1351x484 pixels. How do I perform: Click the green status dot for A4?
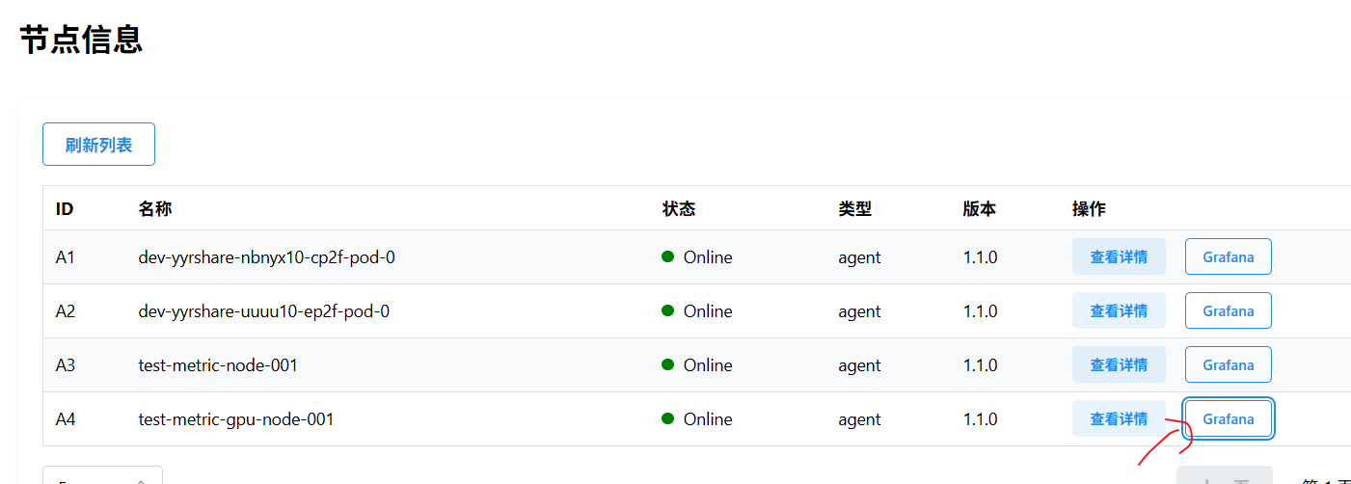(667, 419)
